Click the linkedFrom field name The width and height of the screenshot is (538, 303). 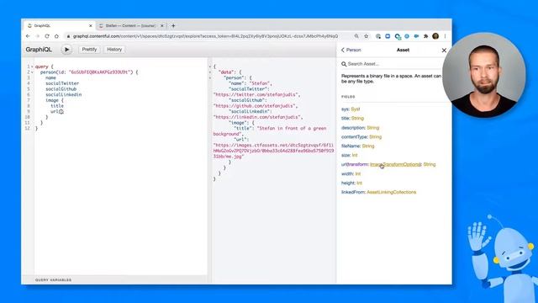coord(353,192)
